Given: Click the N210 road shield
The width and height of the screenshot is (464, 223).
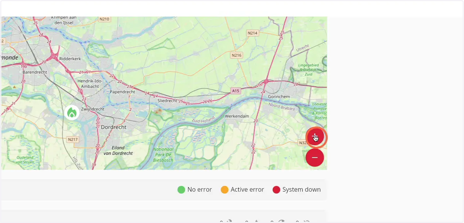Looking at the screenshot, I should point(104,19).
